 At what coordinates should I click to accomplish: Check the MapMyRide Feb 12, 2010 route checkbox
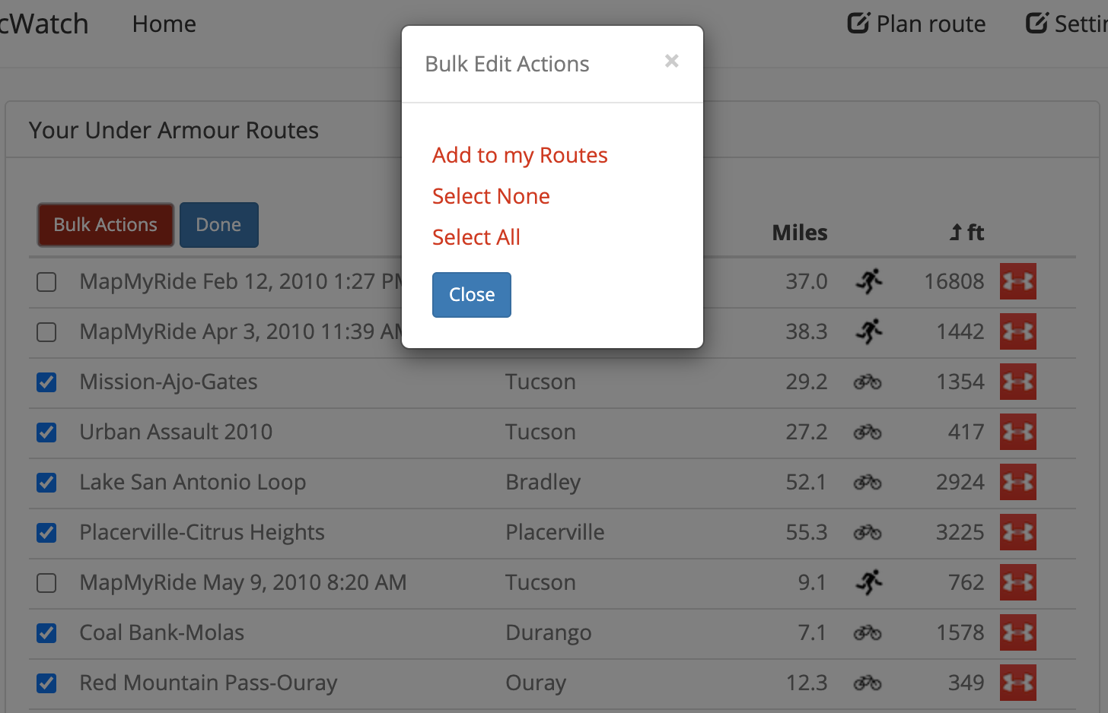pyautogui.click(x=46, y=282)
